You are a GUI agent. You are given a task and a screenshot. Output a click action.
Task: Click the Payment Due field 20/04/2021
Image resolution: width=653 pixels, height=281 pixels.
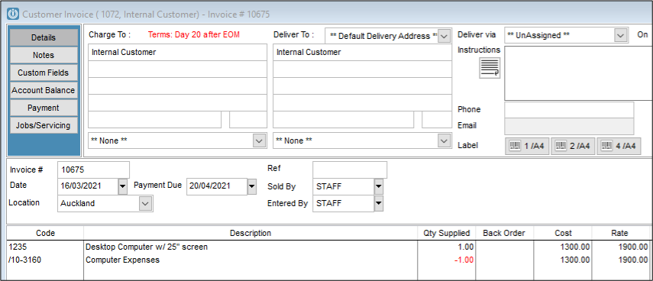[x=217, y=186]
